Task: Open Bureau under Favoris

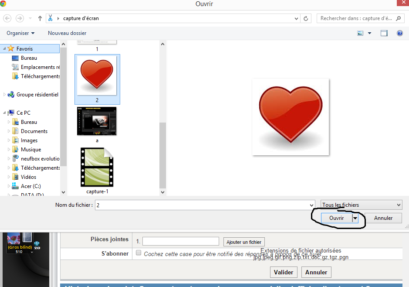Action: [x=29, y=58]
